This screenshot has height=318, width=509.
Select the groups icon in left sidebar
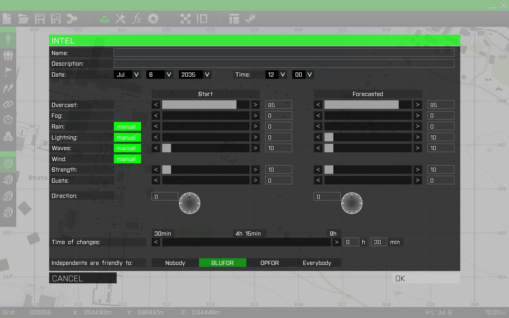[8, 55]
